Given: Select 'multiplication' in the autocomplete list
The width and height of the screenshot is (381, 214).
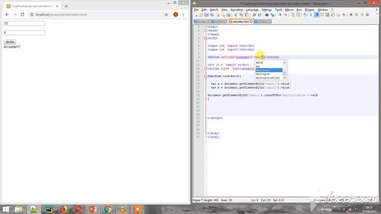Looking at the screenshot, I should click(268, 78).
